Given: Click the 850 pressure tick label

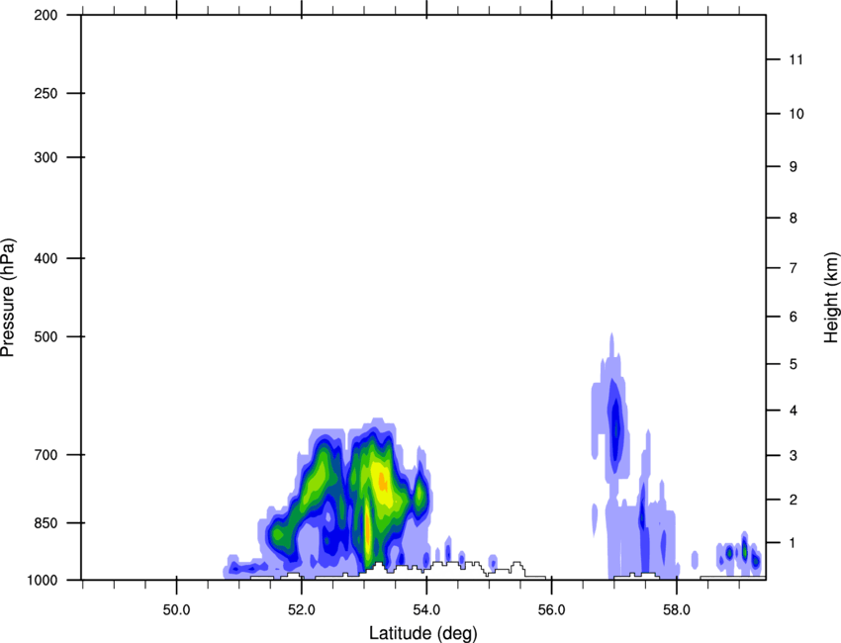Looking at the screenshot, I should (46, 522).
